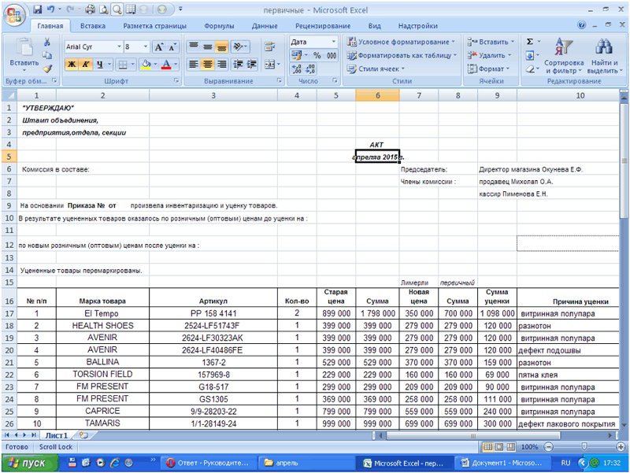The height and width of the screenshot is (473, 630).
Task: Click the yellow fill color button
Action: click(146, 65)
